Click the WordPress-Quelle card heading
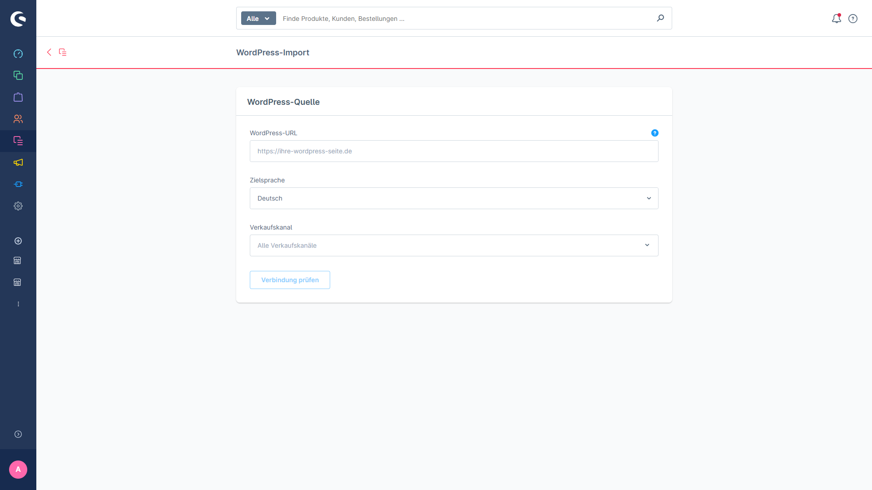Viewport: 872px width, 490px height. coord(283,102)
